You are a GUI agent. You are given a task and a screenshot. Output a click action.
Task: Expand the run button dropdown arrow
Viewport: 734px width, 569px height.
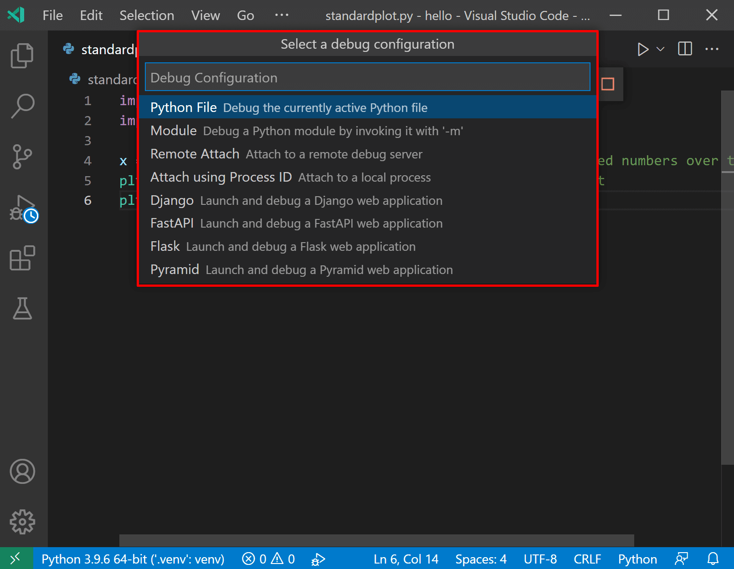[660, 49]
